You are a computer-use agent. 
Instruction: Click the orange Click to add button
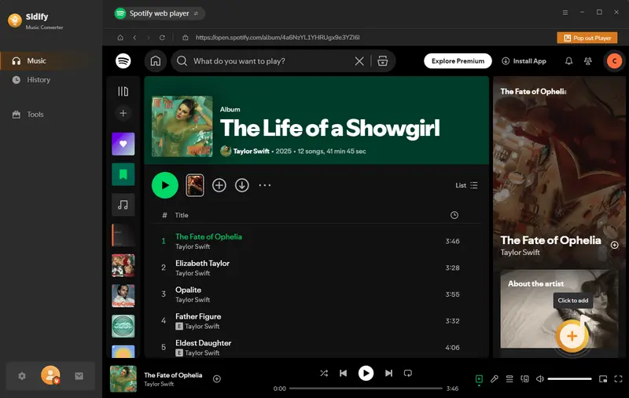coord(572,336)
